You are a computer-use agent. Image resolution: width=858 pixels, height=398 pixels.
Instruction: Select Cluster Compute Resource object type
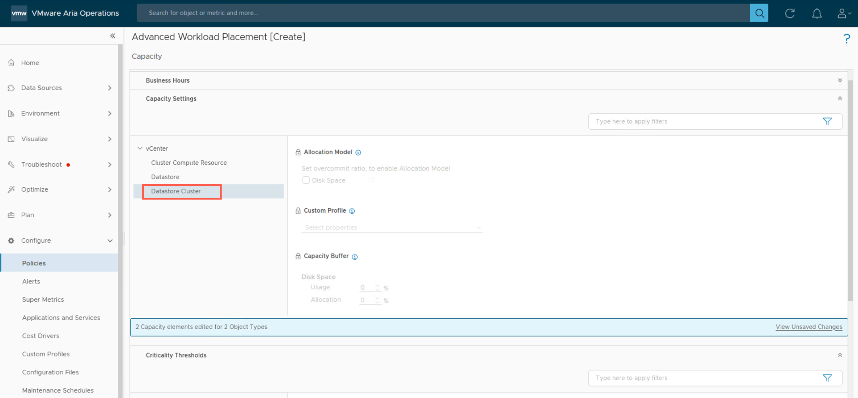pyautogui.click(x=189, y=163)
